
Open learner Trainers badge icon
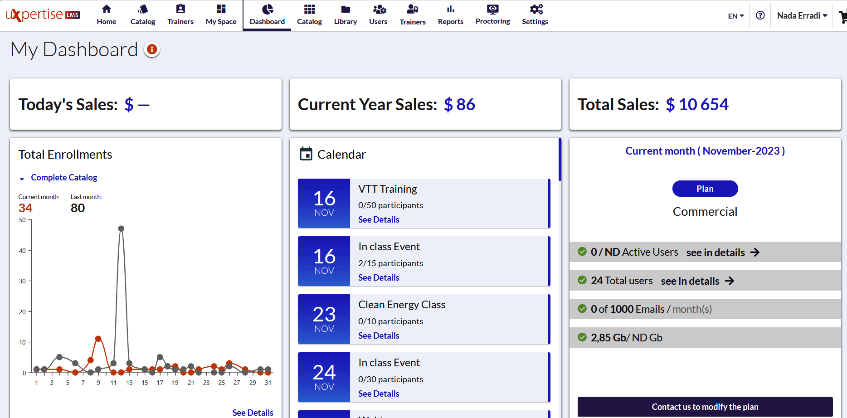[x=180, y=9]
